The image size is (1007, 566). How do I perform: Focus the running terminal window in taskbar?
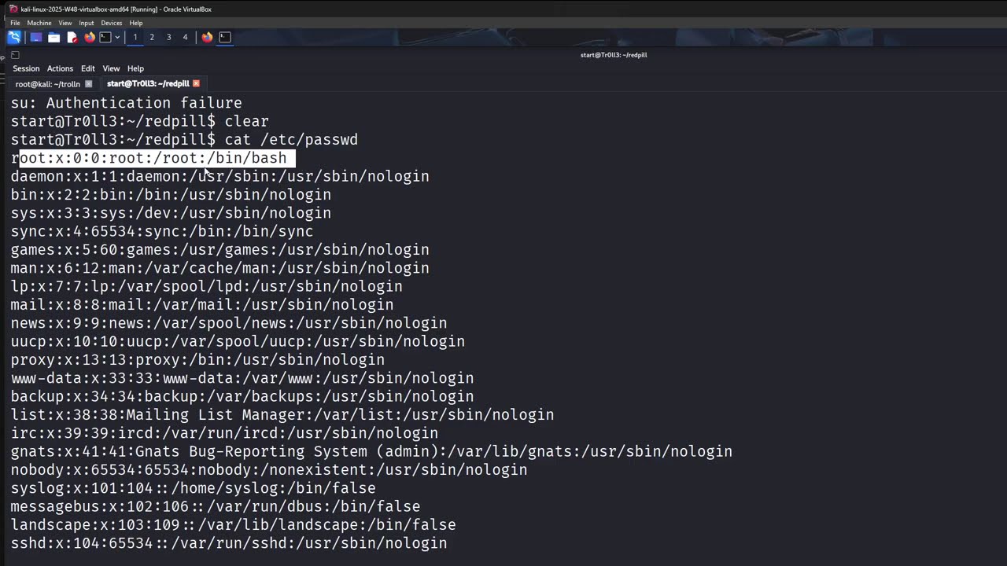225,37
